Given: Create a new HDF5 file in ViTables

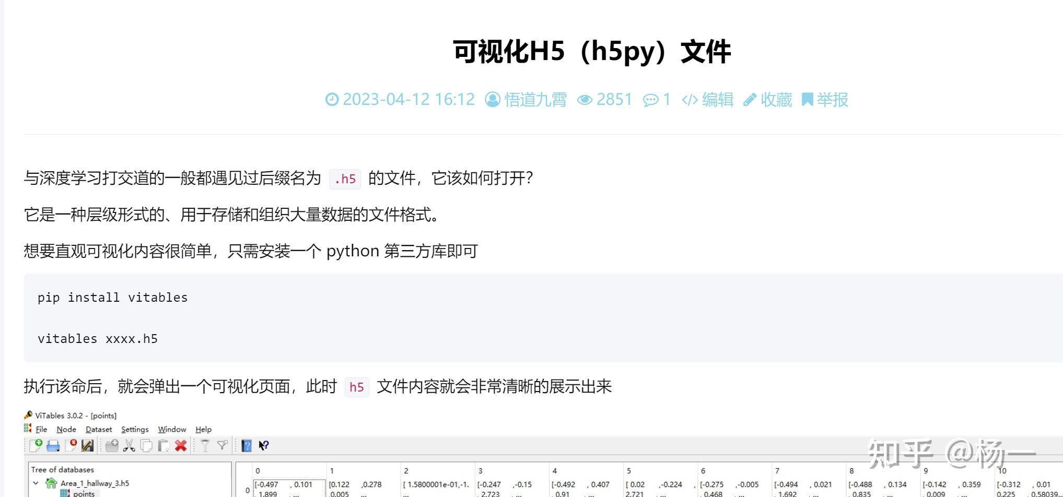Looking at the screenshot, I should click(36, 446).
